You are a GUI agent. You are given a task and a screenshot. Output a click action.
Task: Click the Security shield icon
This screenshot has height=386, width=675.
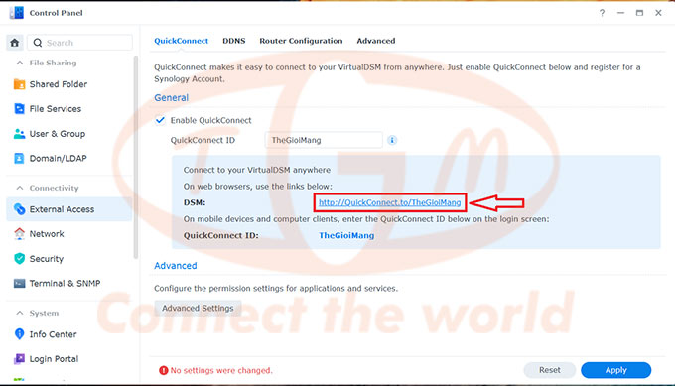click(x=20, y=259)
